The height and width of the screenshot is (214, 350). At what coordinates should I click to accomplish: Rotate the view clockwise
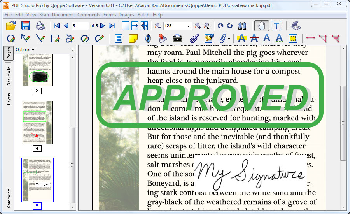220,26
